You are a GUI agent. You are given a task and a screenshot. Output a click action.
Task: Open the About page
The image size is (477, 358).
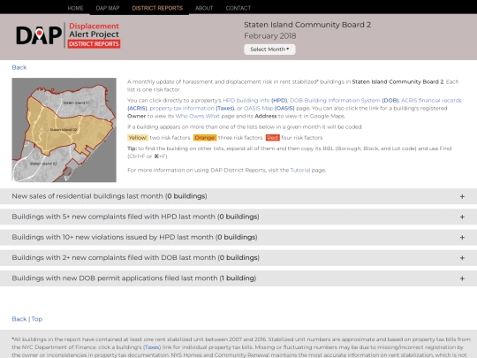[x=204, y=8]
